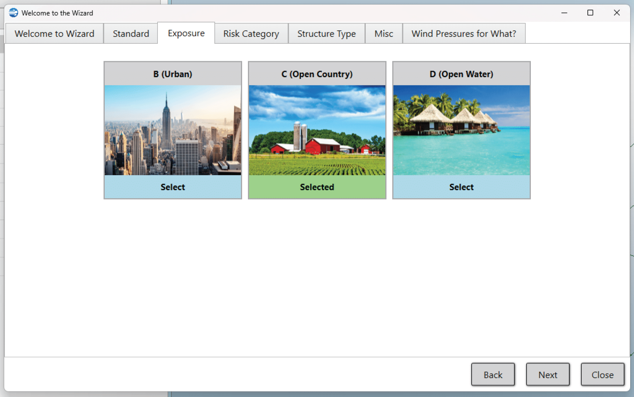Click the overwater bungalows thumbnail
The image size is (634, 397).
461,131
